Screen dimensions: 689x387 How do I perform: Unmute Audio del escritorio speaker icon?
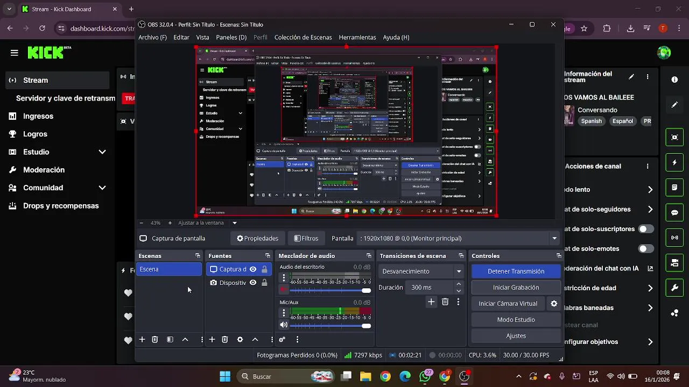click(284, 290)
